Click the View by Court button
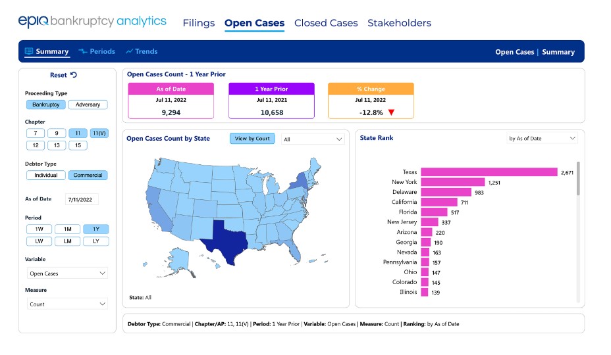The height and width of the screenshot is (355, 611). click(252, 139)
